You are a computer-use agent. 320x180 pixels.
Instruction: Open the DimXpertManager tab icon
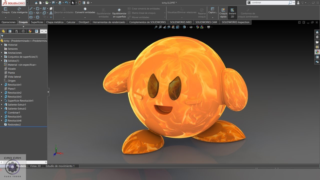tap(23, 31)
